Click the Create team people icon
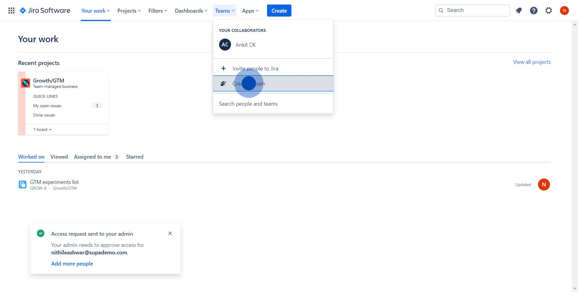578x292 pixels. 223,83
